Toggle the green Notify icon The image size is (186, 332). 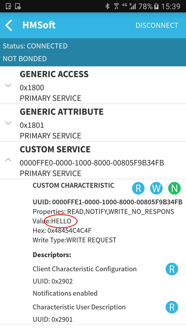[x=174, y=188]
